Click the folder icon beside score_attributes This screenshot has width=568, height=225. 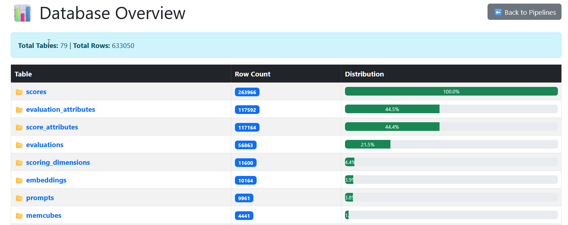coord(19,128)
